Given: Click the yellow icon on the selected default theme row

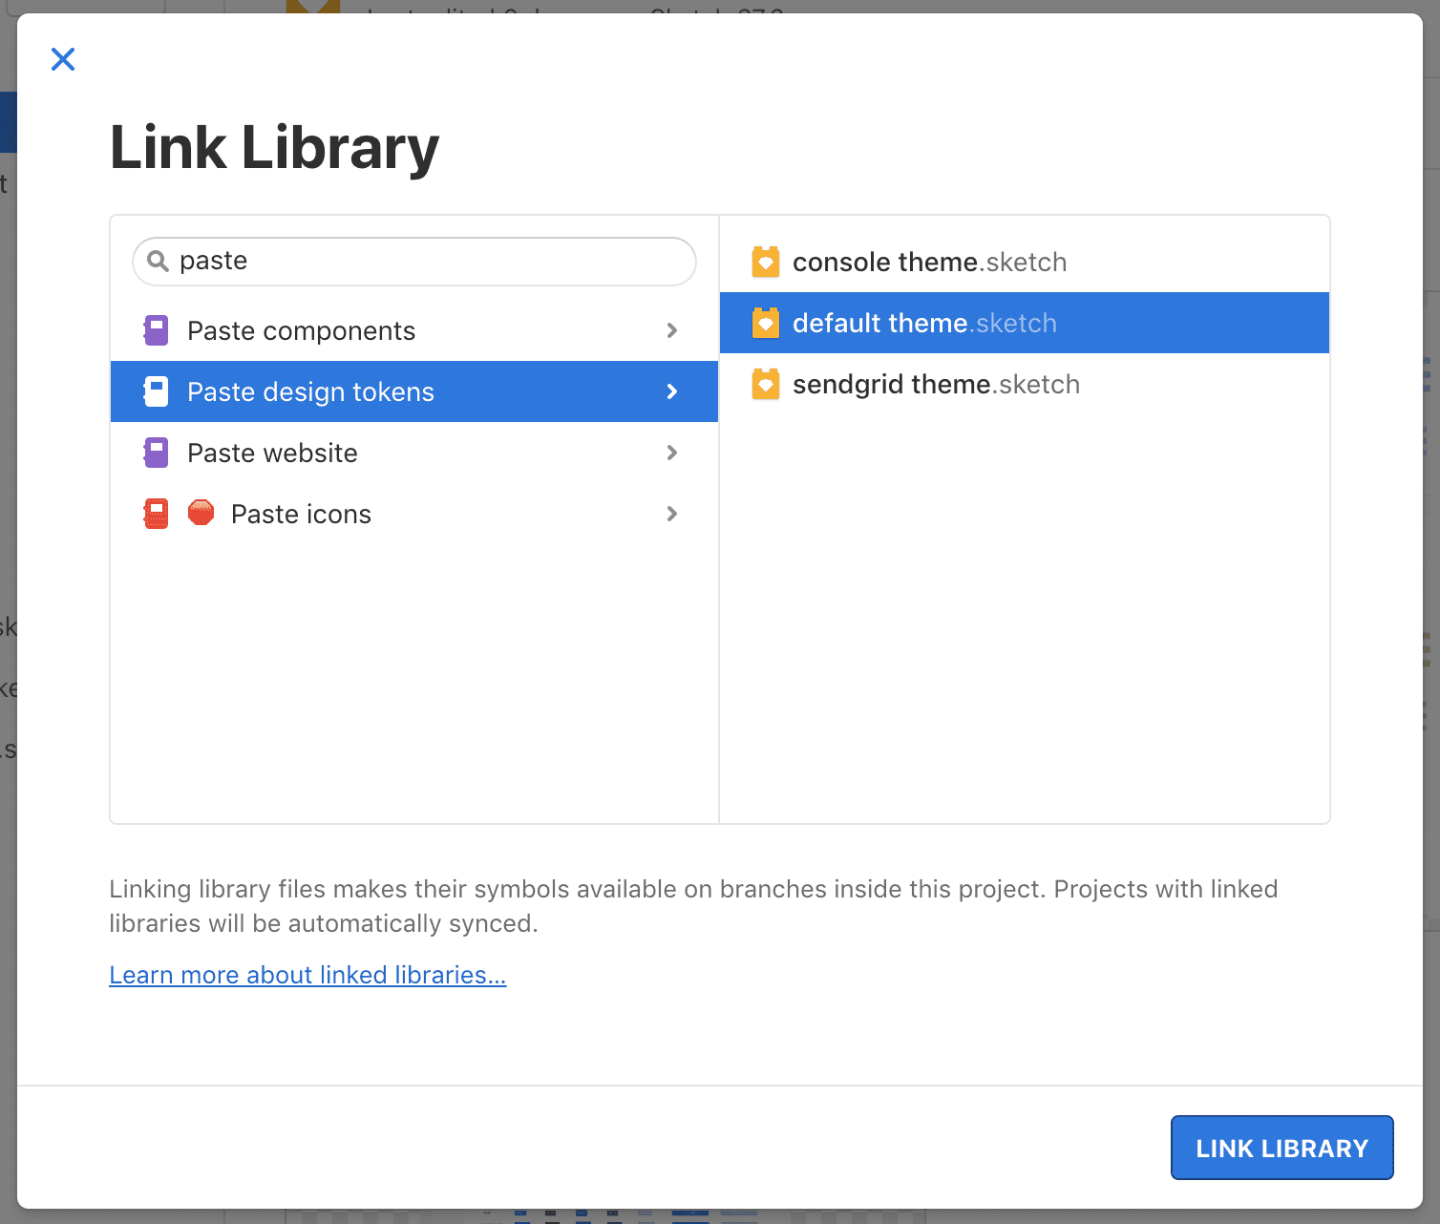Looking at the screenshot, I should click(767, 323).
